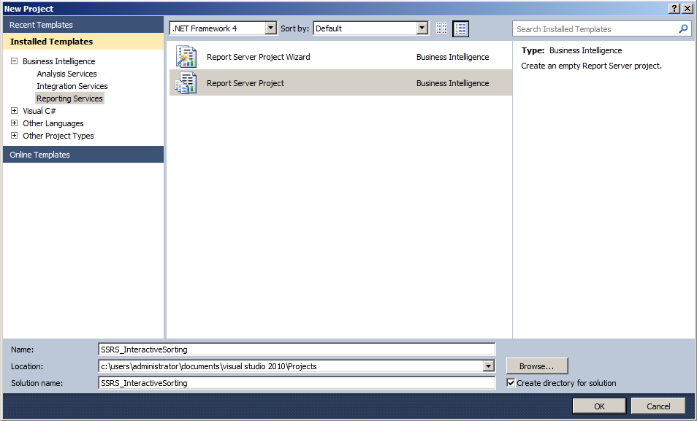The height and width of the screenshot is (421, 697).
Task: Switch to the Online Templates section
Action: click(39, 154)
